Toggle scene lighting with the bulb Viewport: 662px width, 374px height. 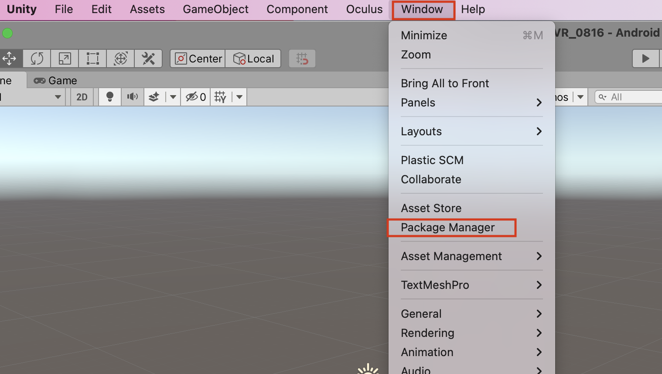[110, 97]
